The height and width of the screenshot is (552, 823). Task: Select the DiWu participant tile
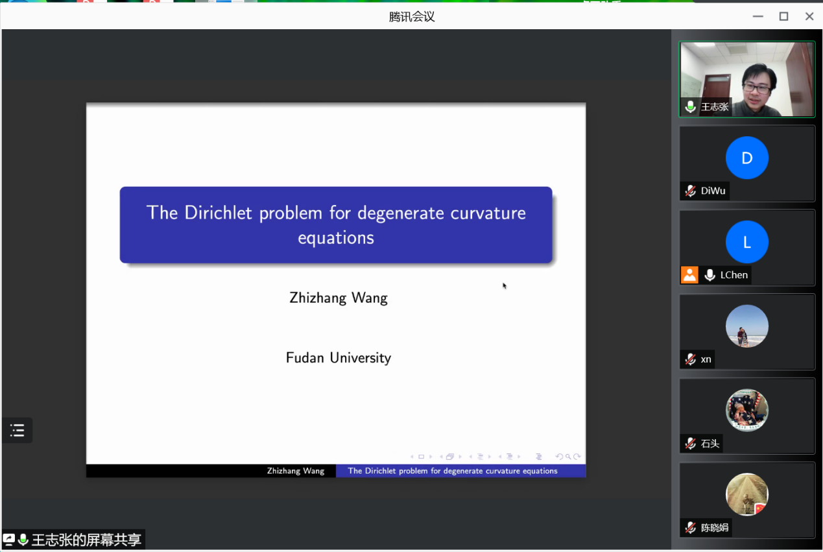pyautogui.click(x=746, y=163)
